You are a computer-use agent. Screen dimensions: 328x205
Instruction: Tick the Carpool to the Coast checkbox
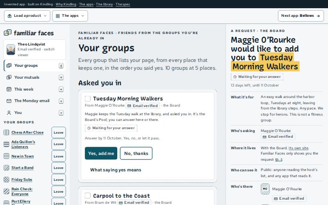(x=88, y=196)
